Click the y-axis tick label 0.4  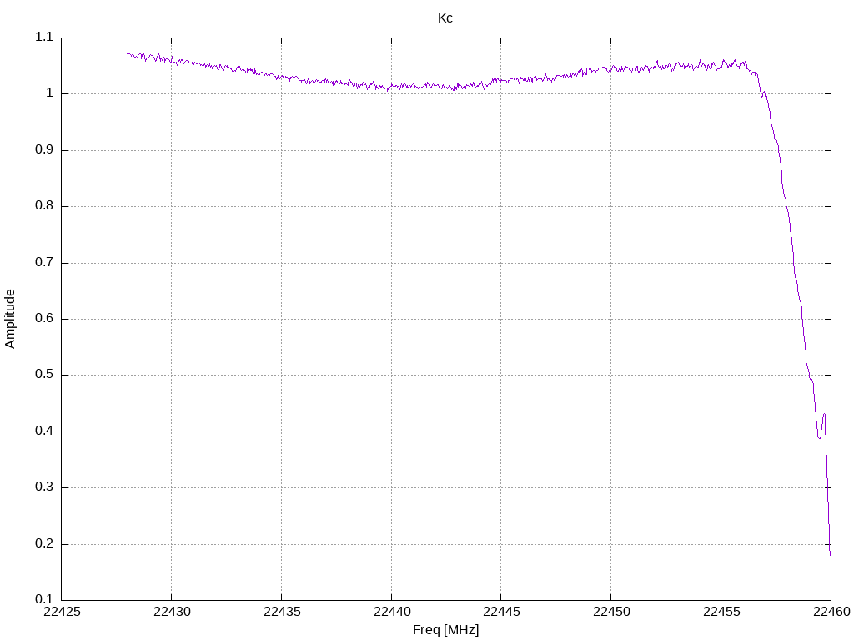[x=44, y=432]
